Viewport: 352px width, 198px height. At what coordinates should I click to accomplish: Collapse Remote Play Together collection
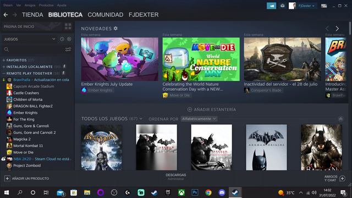click(4, 73)
